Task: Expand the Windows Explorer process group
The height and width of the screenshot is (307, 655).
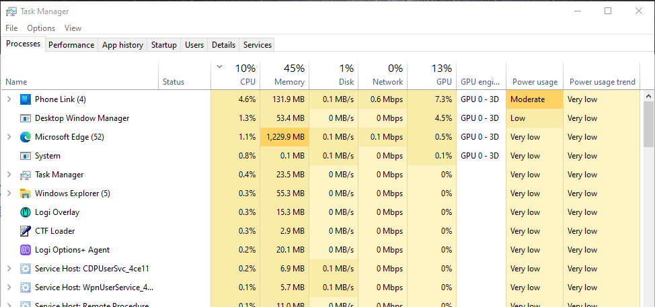Action: tap(9, 193)
